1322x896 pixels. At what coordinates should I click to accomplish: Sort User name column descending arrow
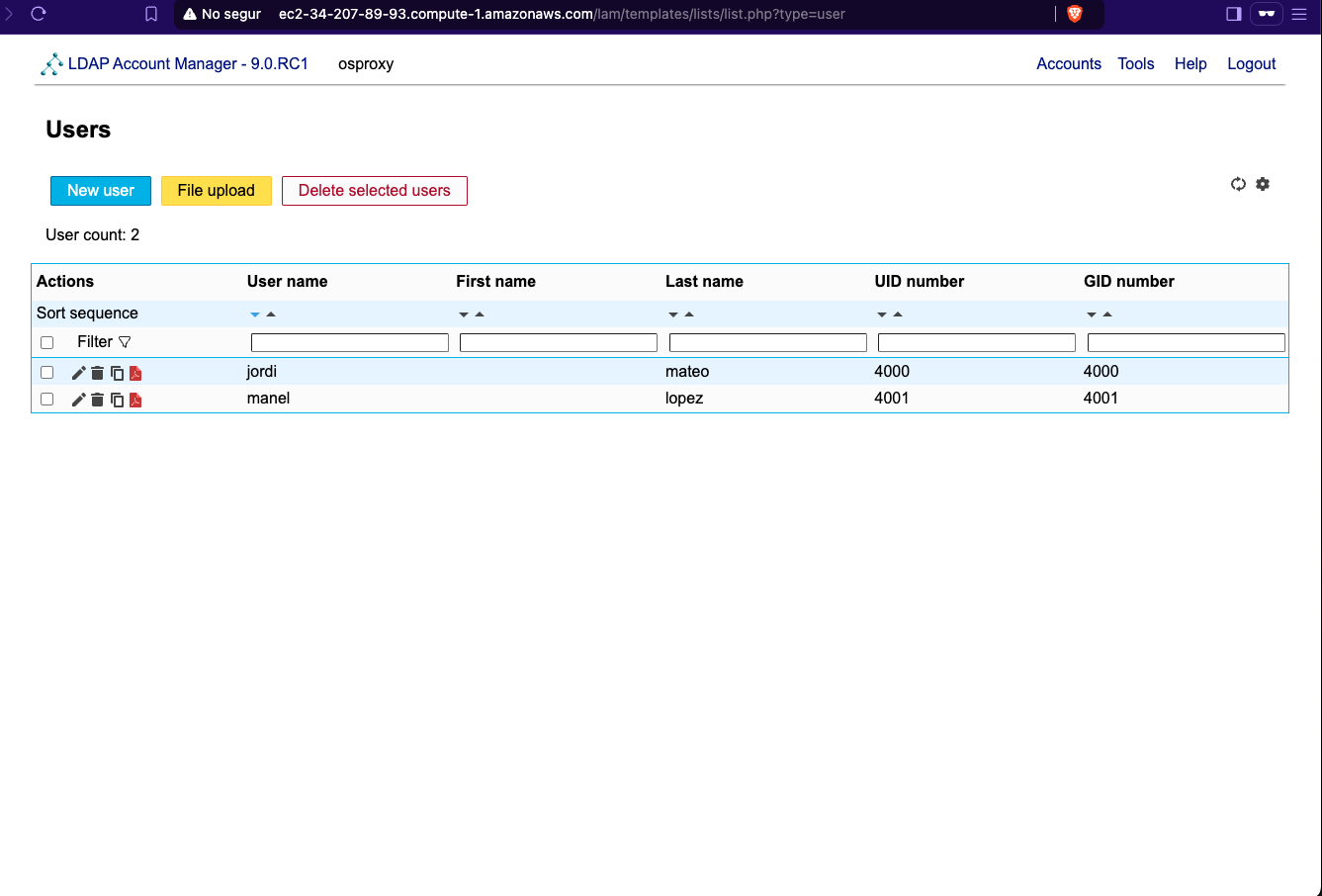[x=255, y=314]
